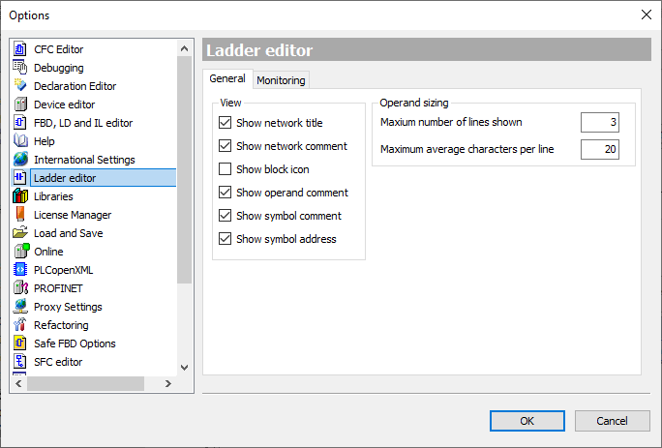Viewport: 662px width, 448px height.
Task: Click the horizontal scroll right arrow
Action: [x=168, y=384]
